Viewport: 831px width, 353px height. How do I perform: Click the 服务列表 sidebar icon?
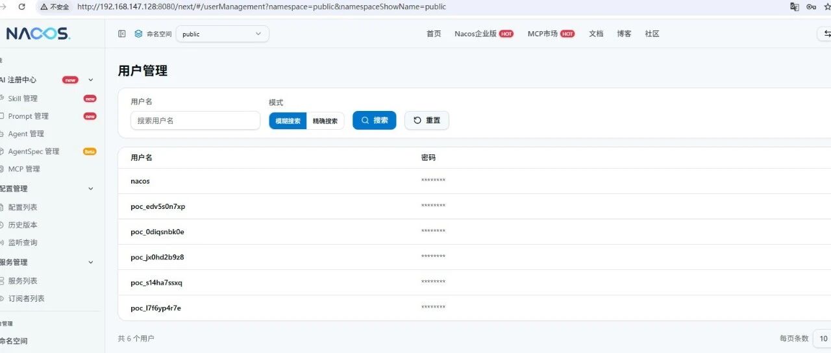(x=1, y=281)
